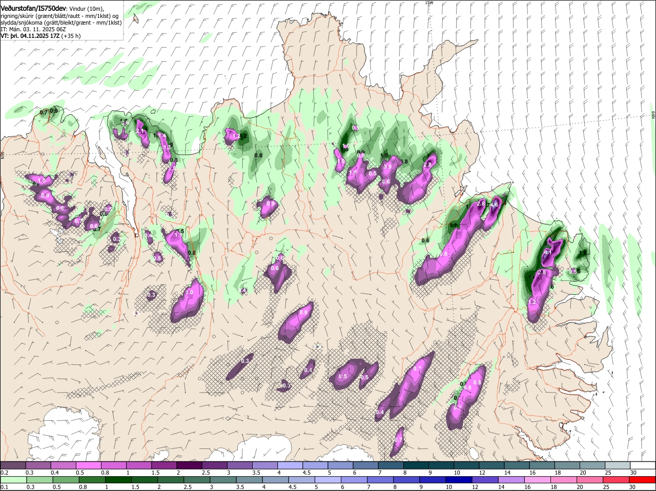This screenshot has height=491, width=656.
Task: Pick the light pink 16 rain legend swatch
Action: (x=538, y=479)
